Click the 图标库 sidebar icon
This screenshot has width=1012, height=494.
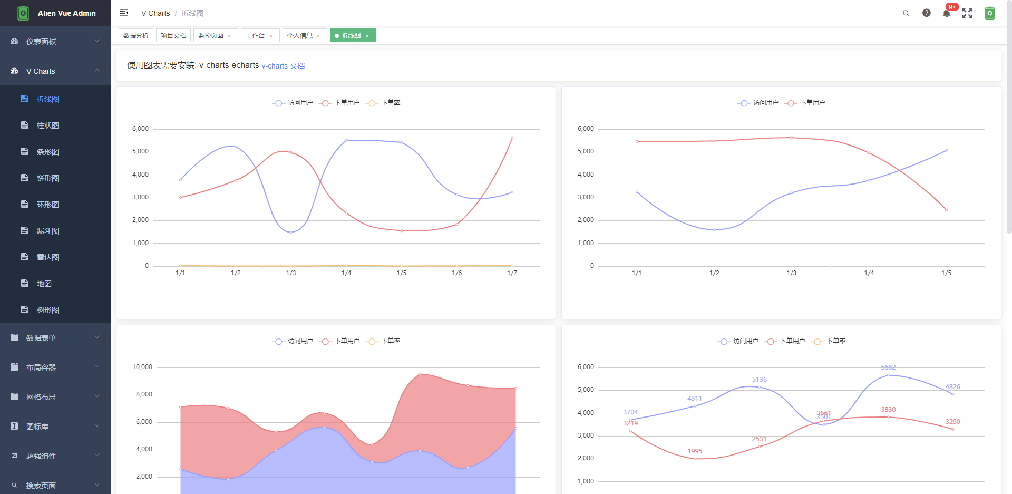(x=14, y=426)
